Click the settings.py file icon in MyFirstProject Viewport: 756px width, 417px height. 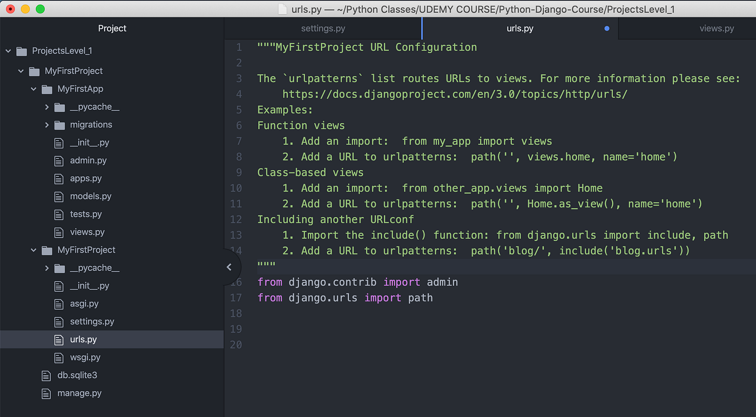coord(59,321)
